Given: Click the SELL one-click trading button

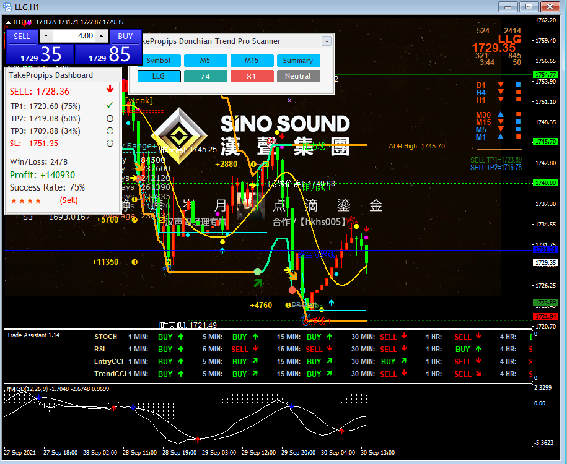Looking at the screenshot, I should (22, 37).
